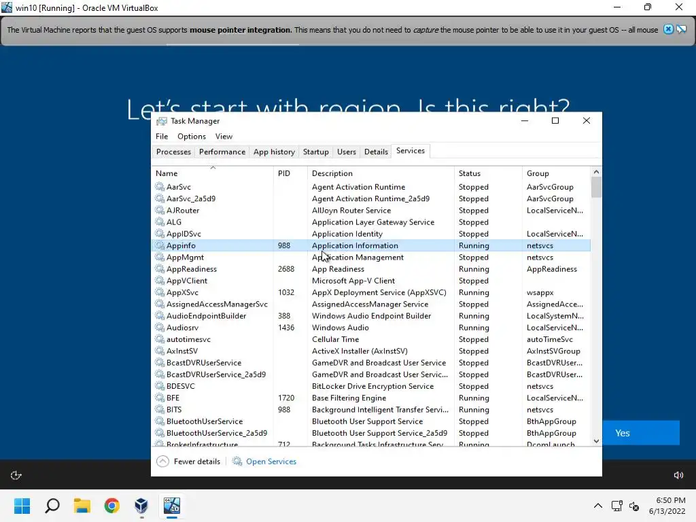The image size is (696, 522).
Task: Click the AarSvc_2a5d9 service gear icon
Action: (160, 198)
